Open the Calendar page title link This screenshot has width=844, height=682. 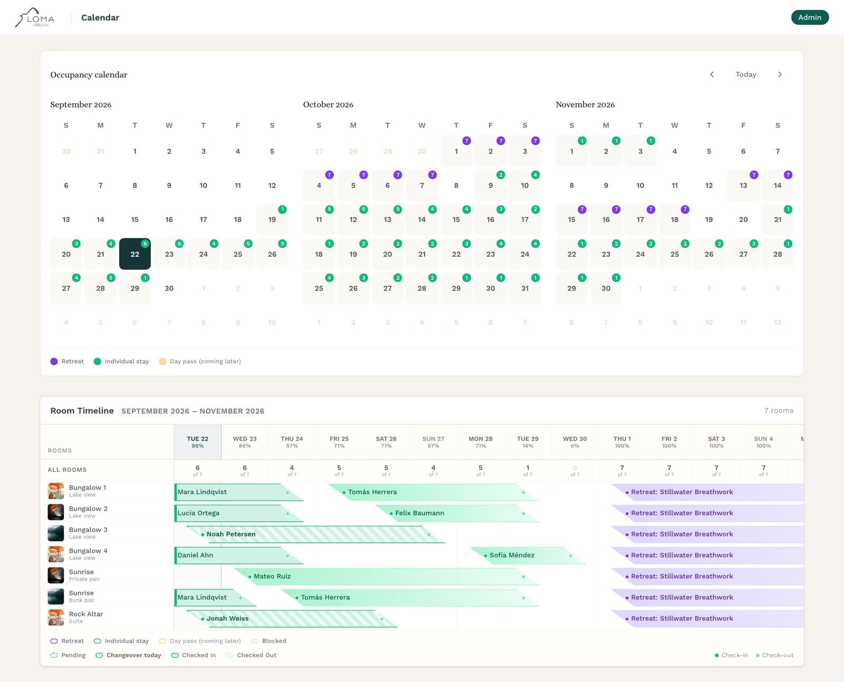(100, 17)
